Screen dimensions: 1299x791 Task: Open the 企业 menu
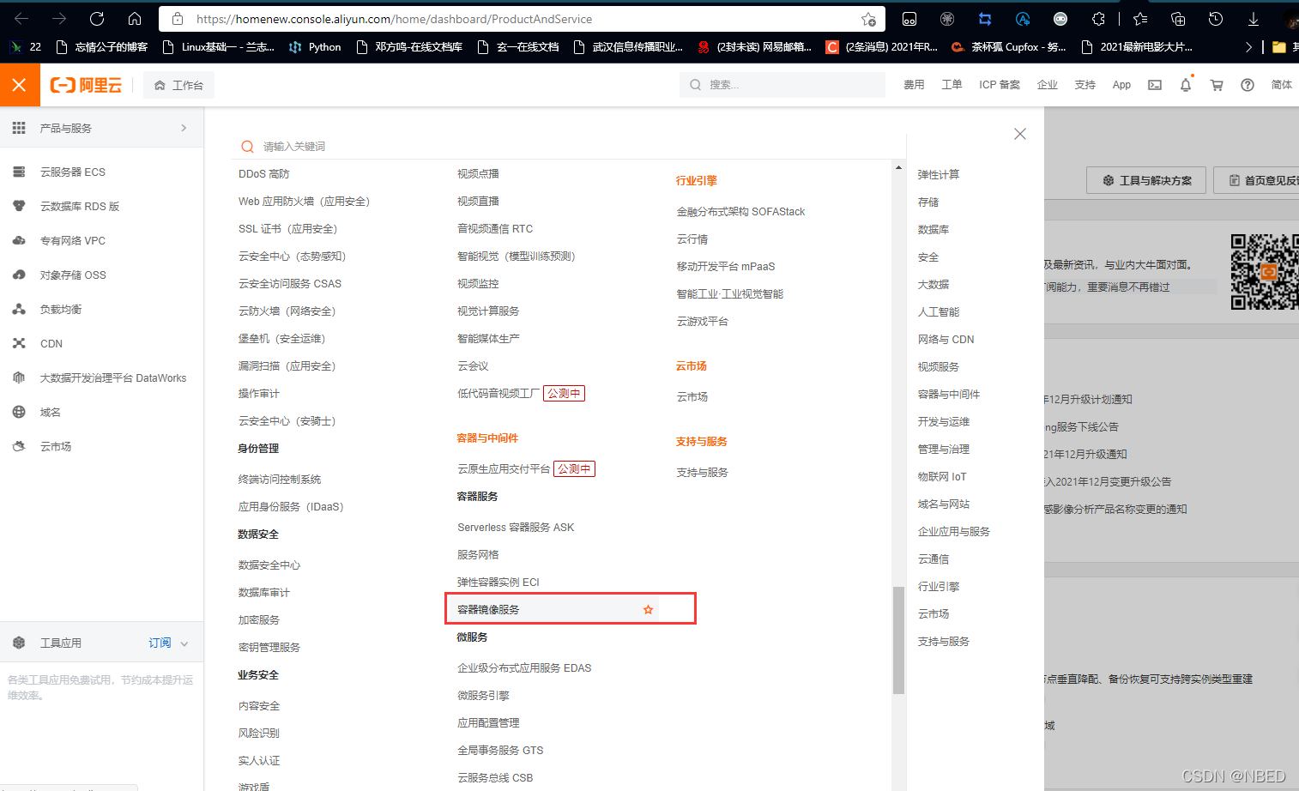1047,85
